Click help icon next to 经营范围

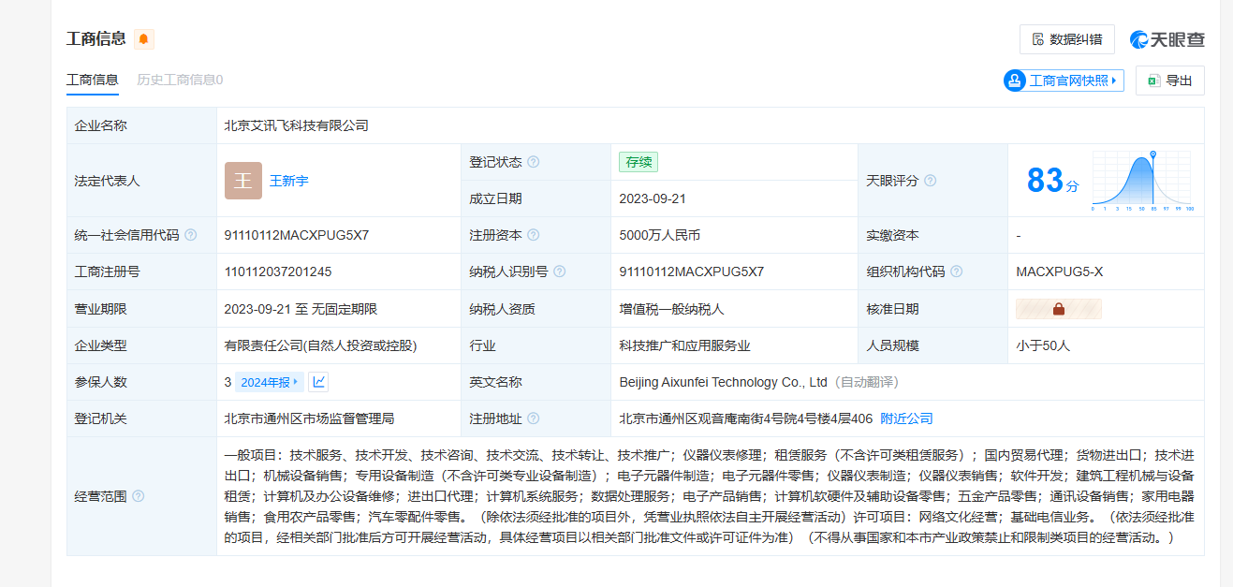[139, 496]
